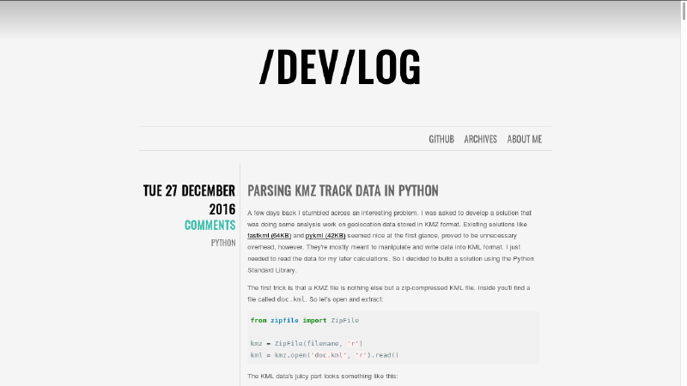
Task: Open the PYTHON category tag
Action: click(x=223, y=243)
